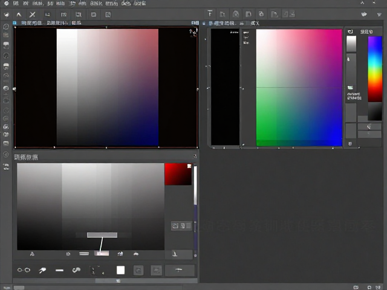
Task: Click the green striped icon in right panel
Action: coord(350,88)
